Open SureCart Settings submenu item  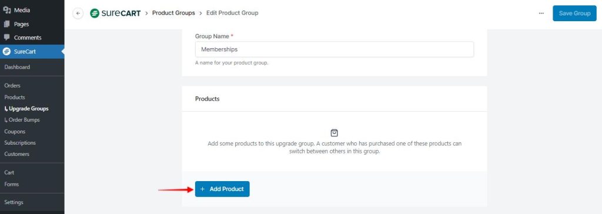(x=14, y=202)
